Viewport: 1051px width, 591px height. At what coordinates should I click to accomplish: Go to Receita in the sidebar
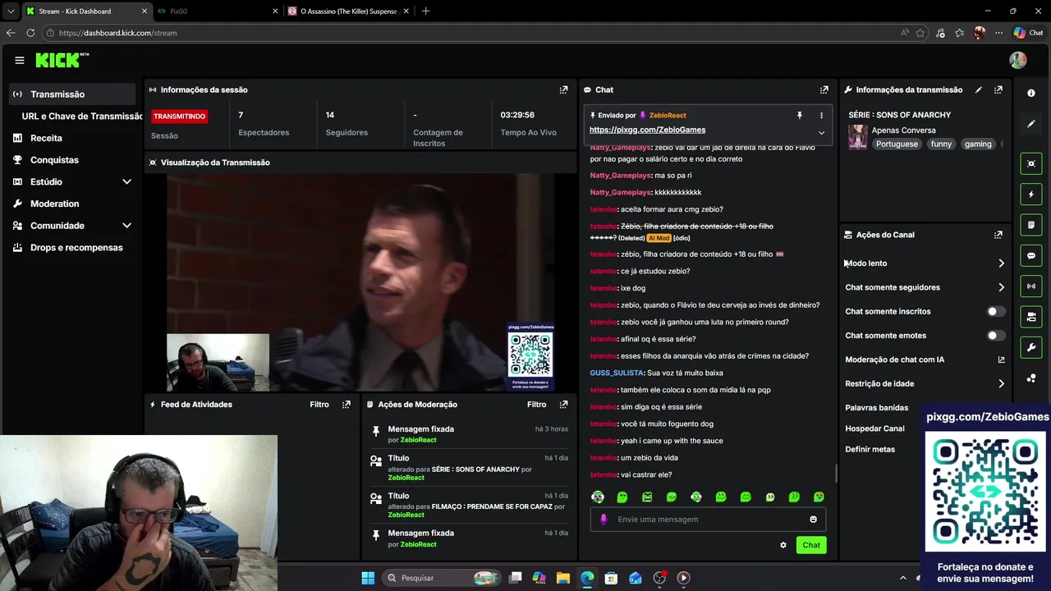tap(46, 138)
